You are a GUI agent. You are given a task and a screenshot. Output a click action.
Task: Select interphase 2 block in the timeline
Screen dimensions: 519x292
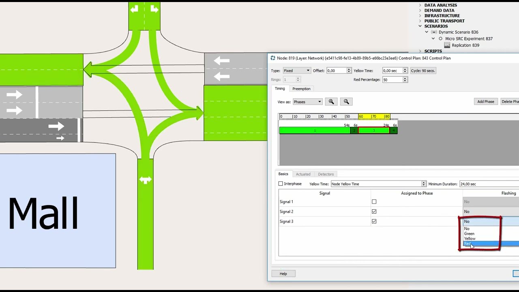354,131
